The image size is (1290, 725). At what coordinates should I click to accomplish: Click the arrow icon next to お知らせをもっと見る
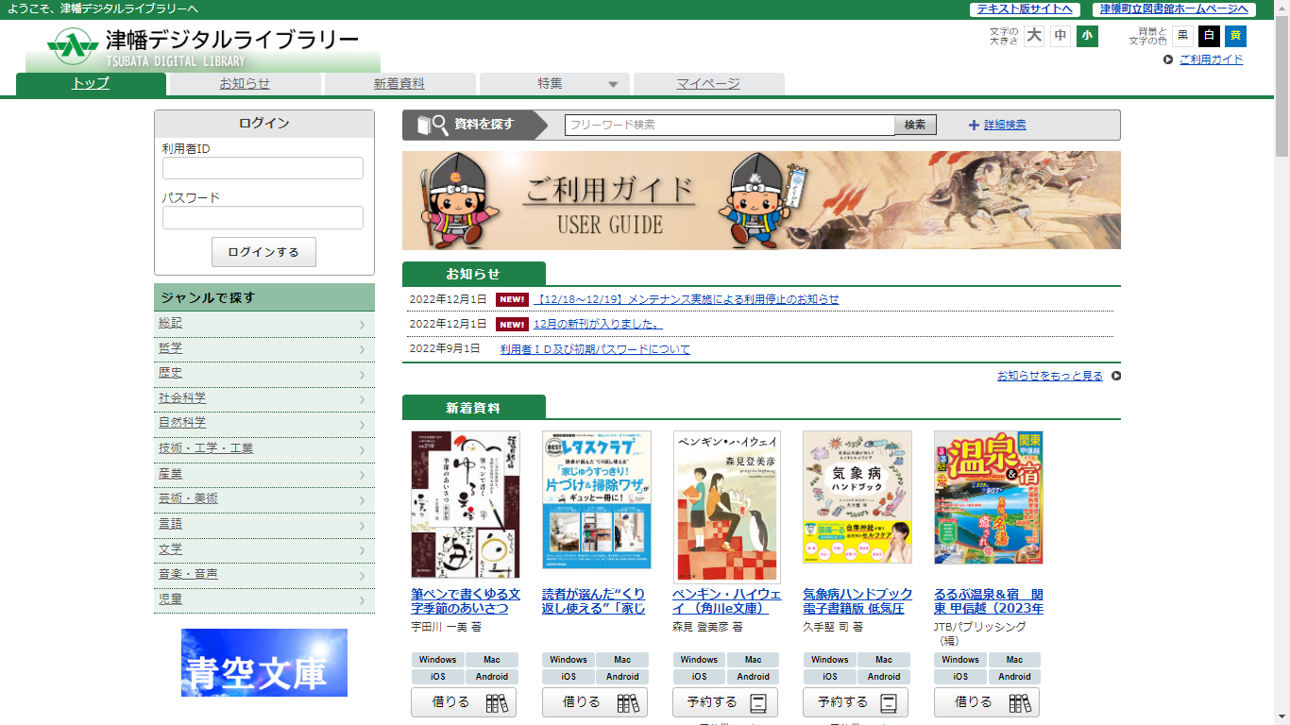coord(1116,376)
